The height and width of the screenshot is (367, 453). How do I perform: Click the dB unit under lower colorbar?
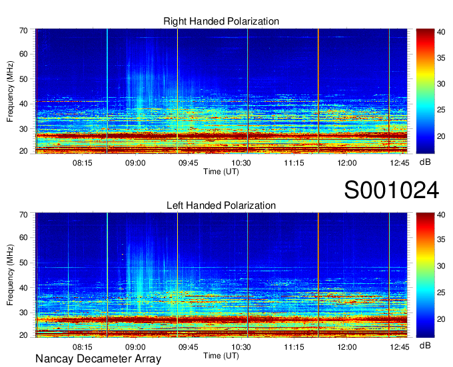click(425, 346)
